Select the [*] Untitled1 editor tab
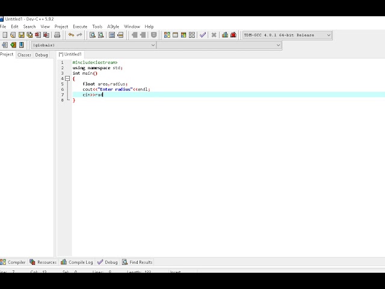This screenshot has height=289, width=385. pyautogui.click(x=70, y=54)
